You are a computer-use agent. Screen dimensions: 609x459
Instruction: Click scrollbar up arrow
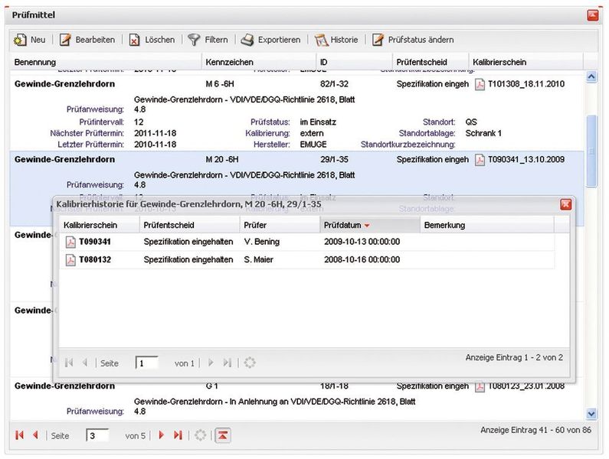(591, 76)
